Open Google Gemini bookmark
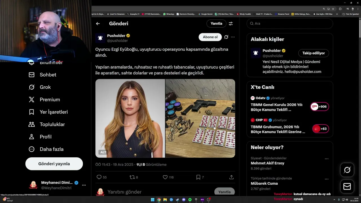361x203 pixels. pyautogui.click(x=205, y=14)
